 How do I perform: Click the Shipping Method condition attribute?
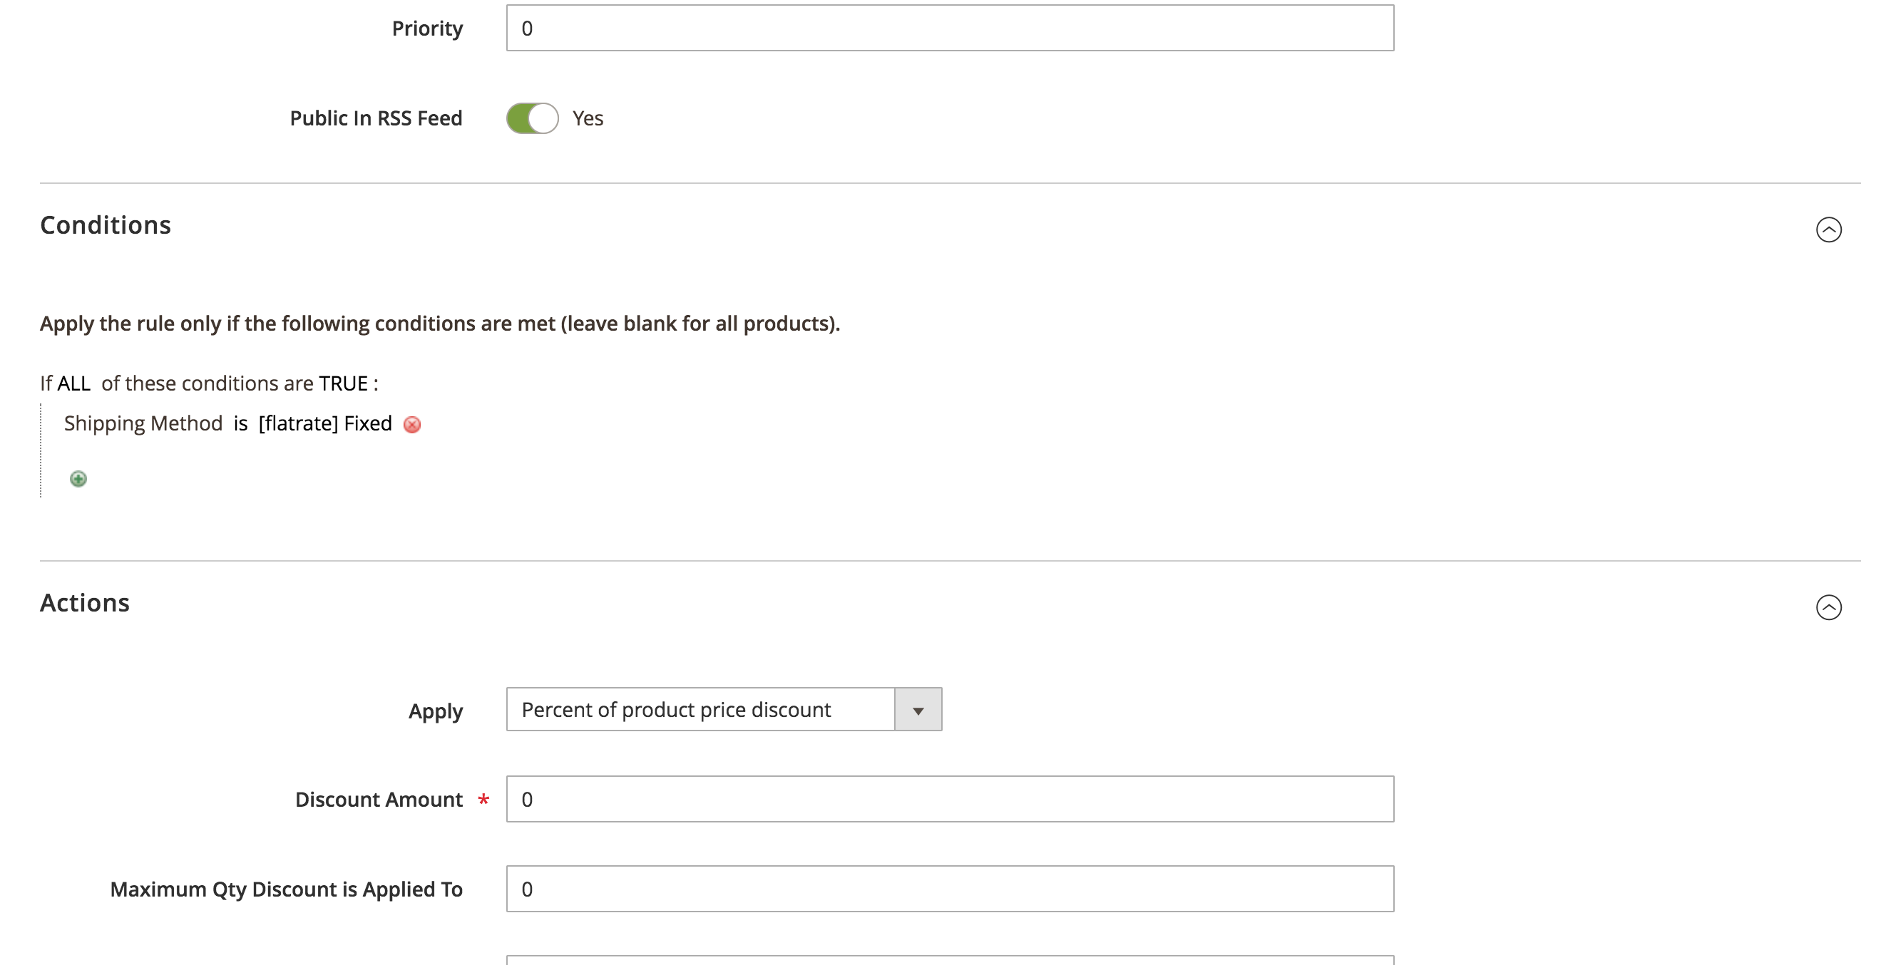[x=143, y=423]
